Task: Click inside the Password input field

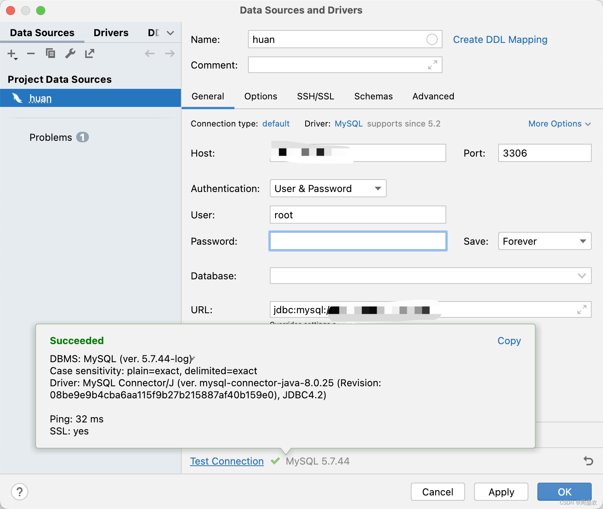Action: 357,241
